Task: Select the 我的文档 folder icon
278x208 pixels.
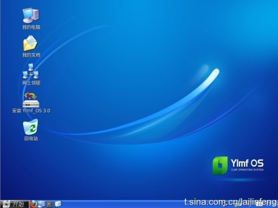Action: click(x=30, y=43)
